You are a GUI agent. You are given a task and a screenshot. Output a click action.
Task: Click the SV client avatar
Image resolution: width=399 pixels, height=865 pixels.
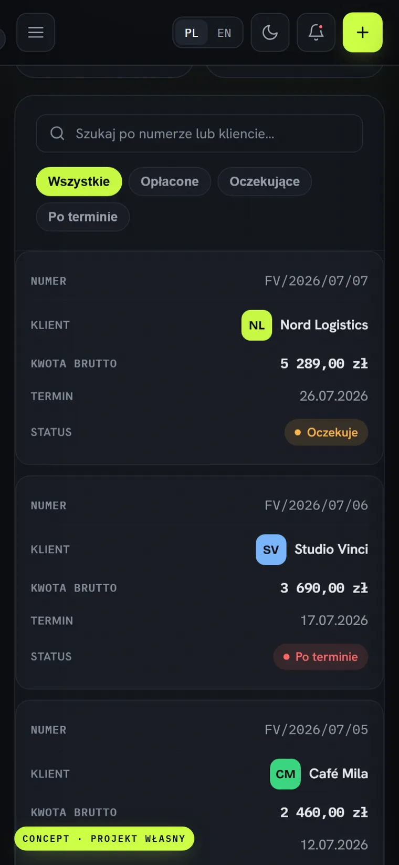271,549
